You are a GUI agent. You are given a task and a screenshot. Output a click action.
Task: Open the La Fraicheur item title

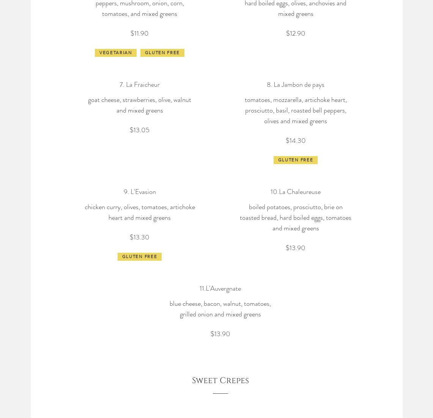pyautogui.click(x=139, y=85)
